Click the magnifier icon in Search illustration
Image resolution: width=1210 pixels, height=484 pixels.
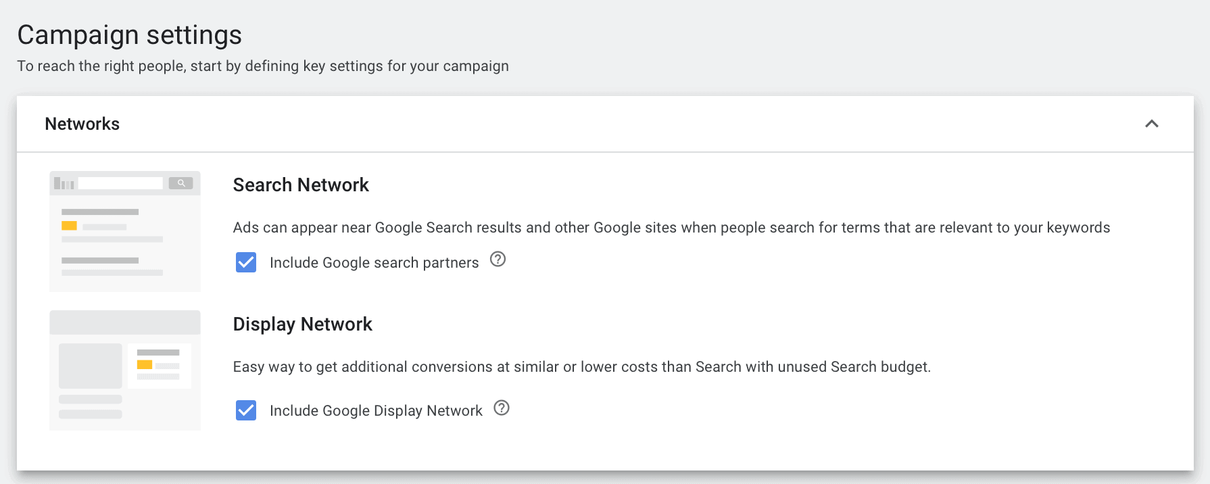(x=181, y=183)
